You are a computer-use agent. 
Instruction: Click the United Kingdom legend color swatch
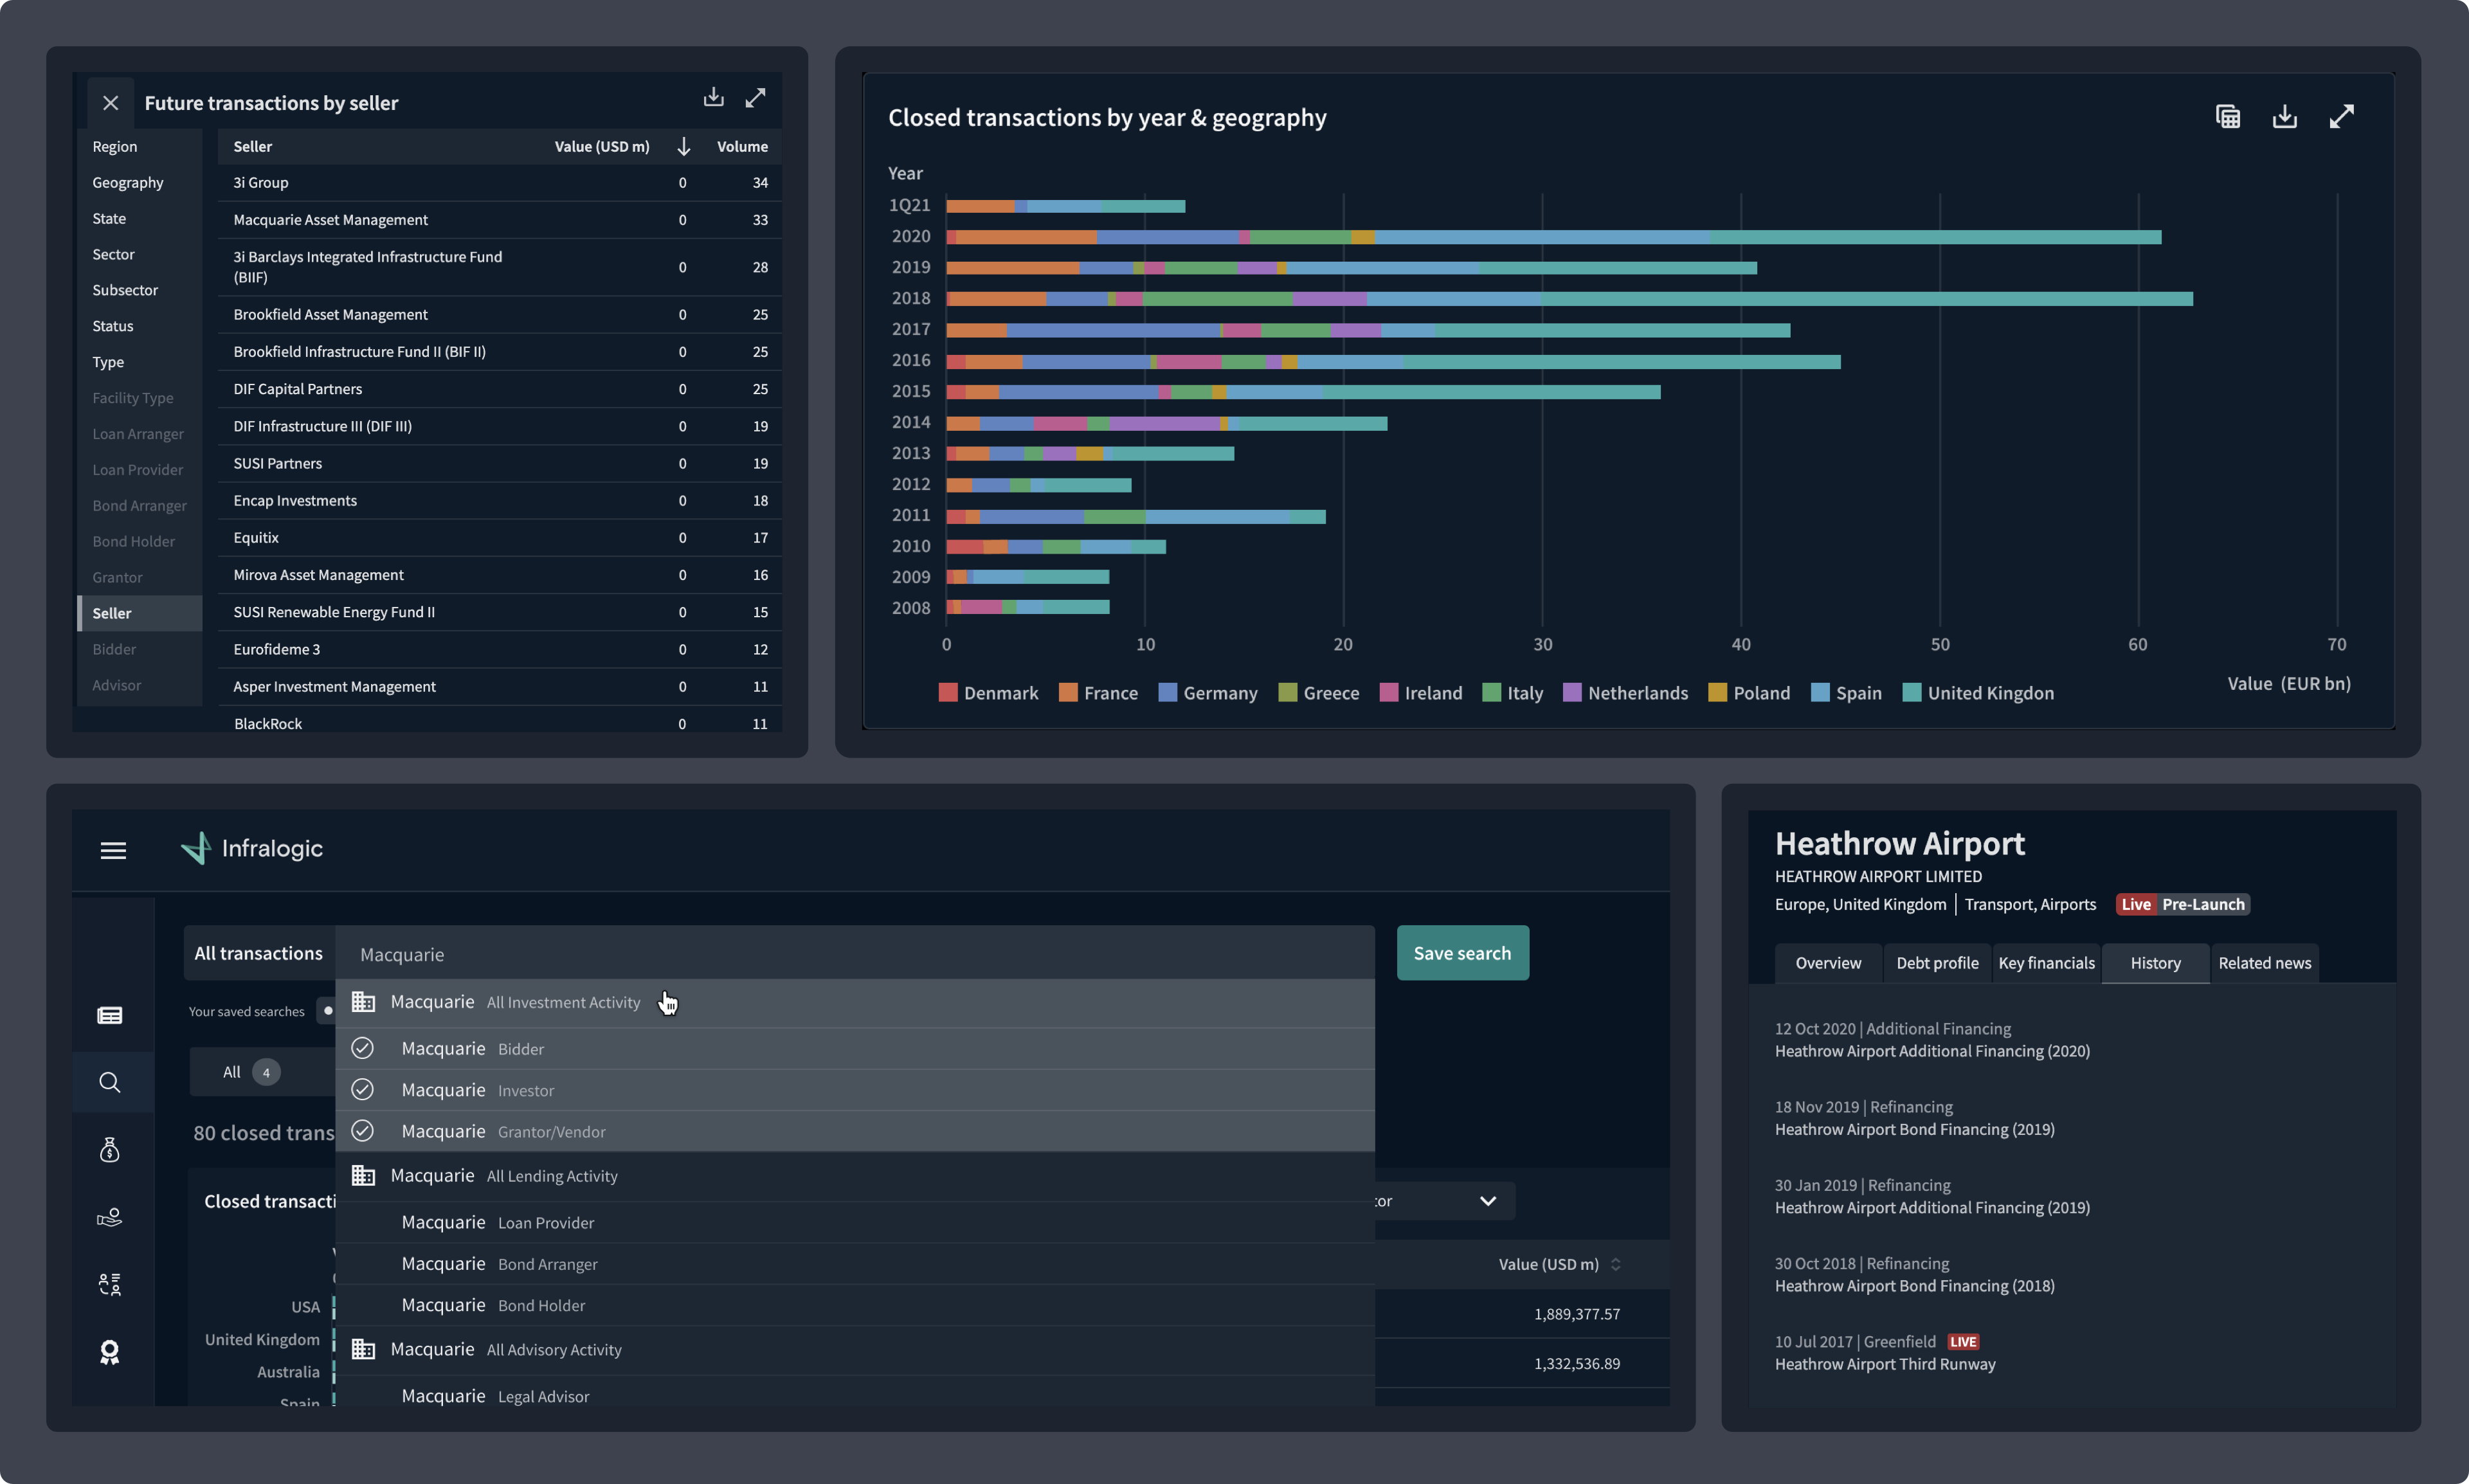coord(1911,693)
